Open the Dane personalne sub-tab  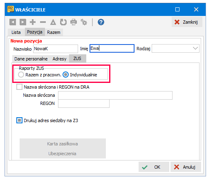pyautogui.click(x=31, y=59)
